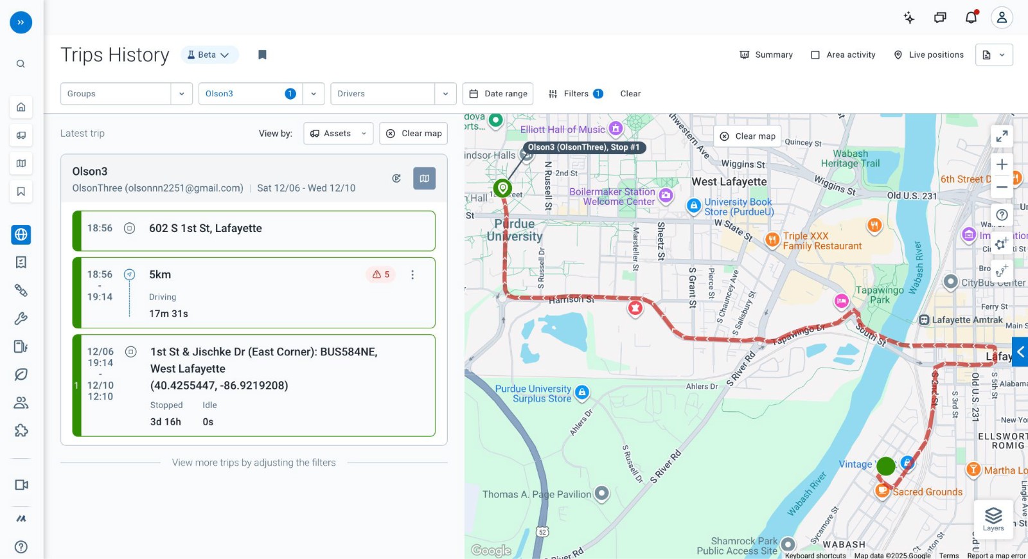Select the 1st St & Jischke Dr stop card

(254, 386)
